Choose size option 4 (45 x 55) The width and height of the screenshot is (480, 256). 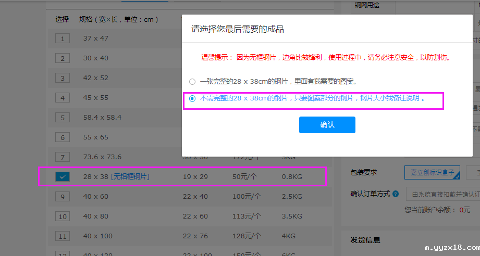click(63, 98)
